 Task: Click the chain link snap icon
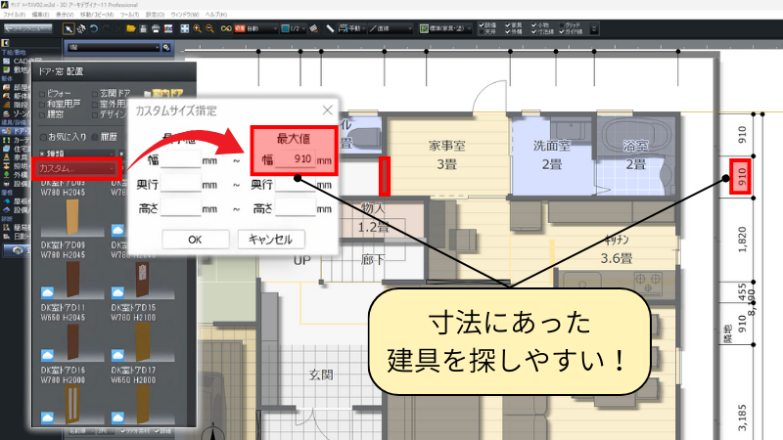(226, 29)
